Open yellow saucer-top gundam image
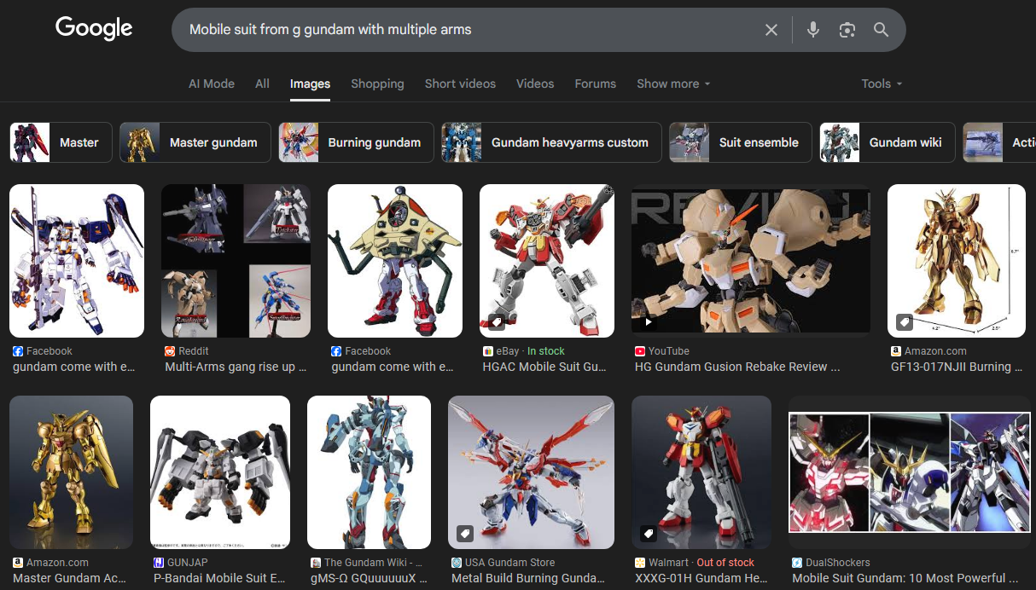Image resolution: width=1036 pixels, height=590 pixels. [x=395, y=261]
